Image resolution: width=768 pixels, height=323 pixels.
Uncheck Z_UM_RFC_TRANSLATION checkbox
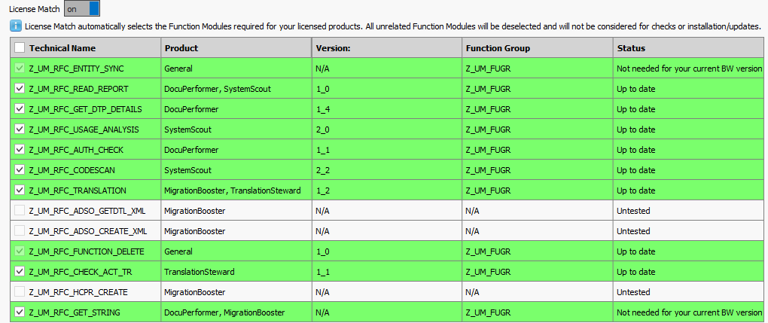[20, 190]
